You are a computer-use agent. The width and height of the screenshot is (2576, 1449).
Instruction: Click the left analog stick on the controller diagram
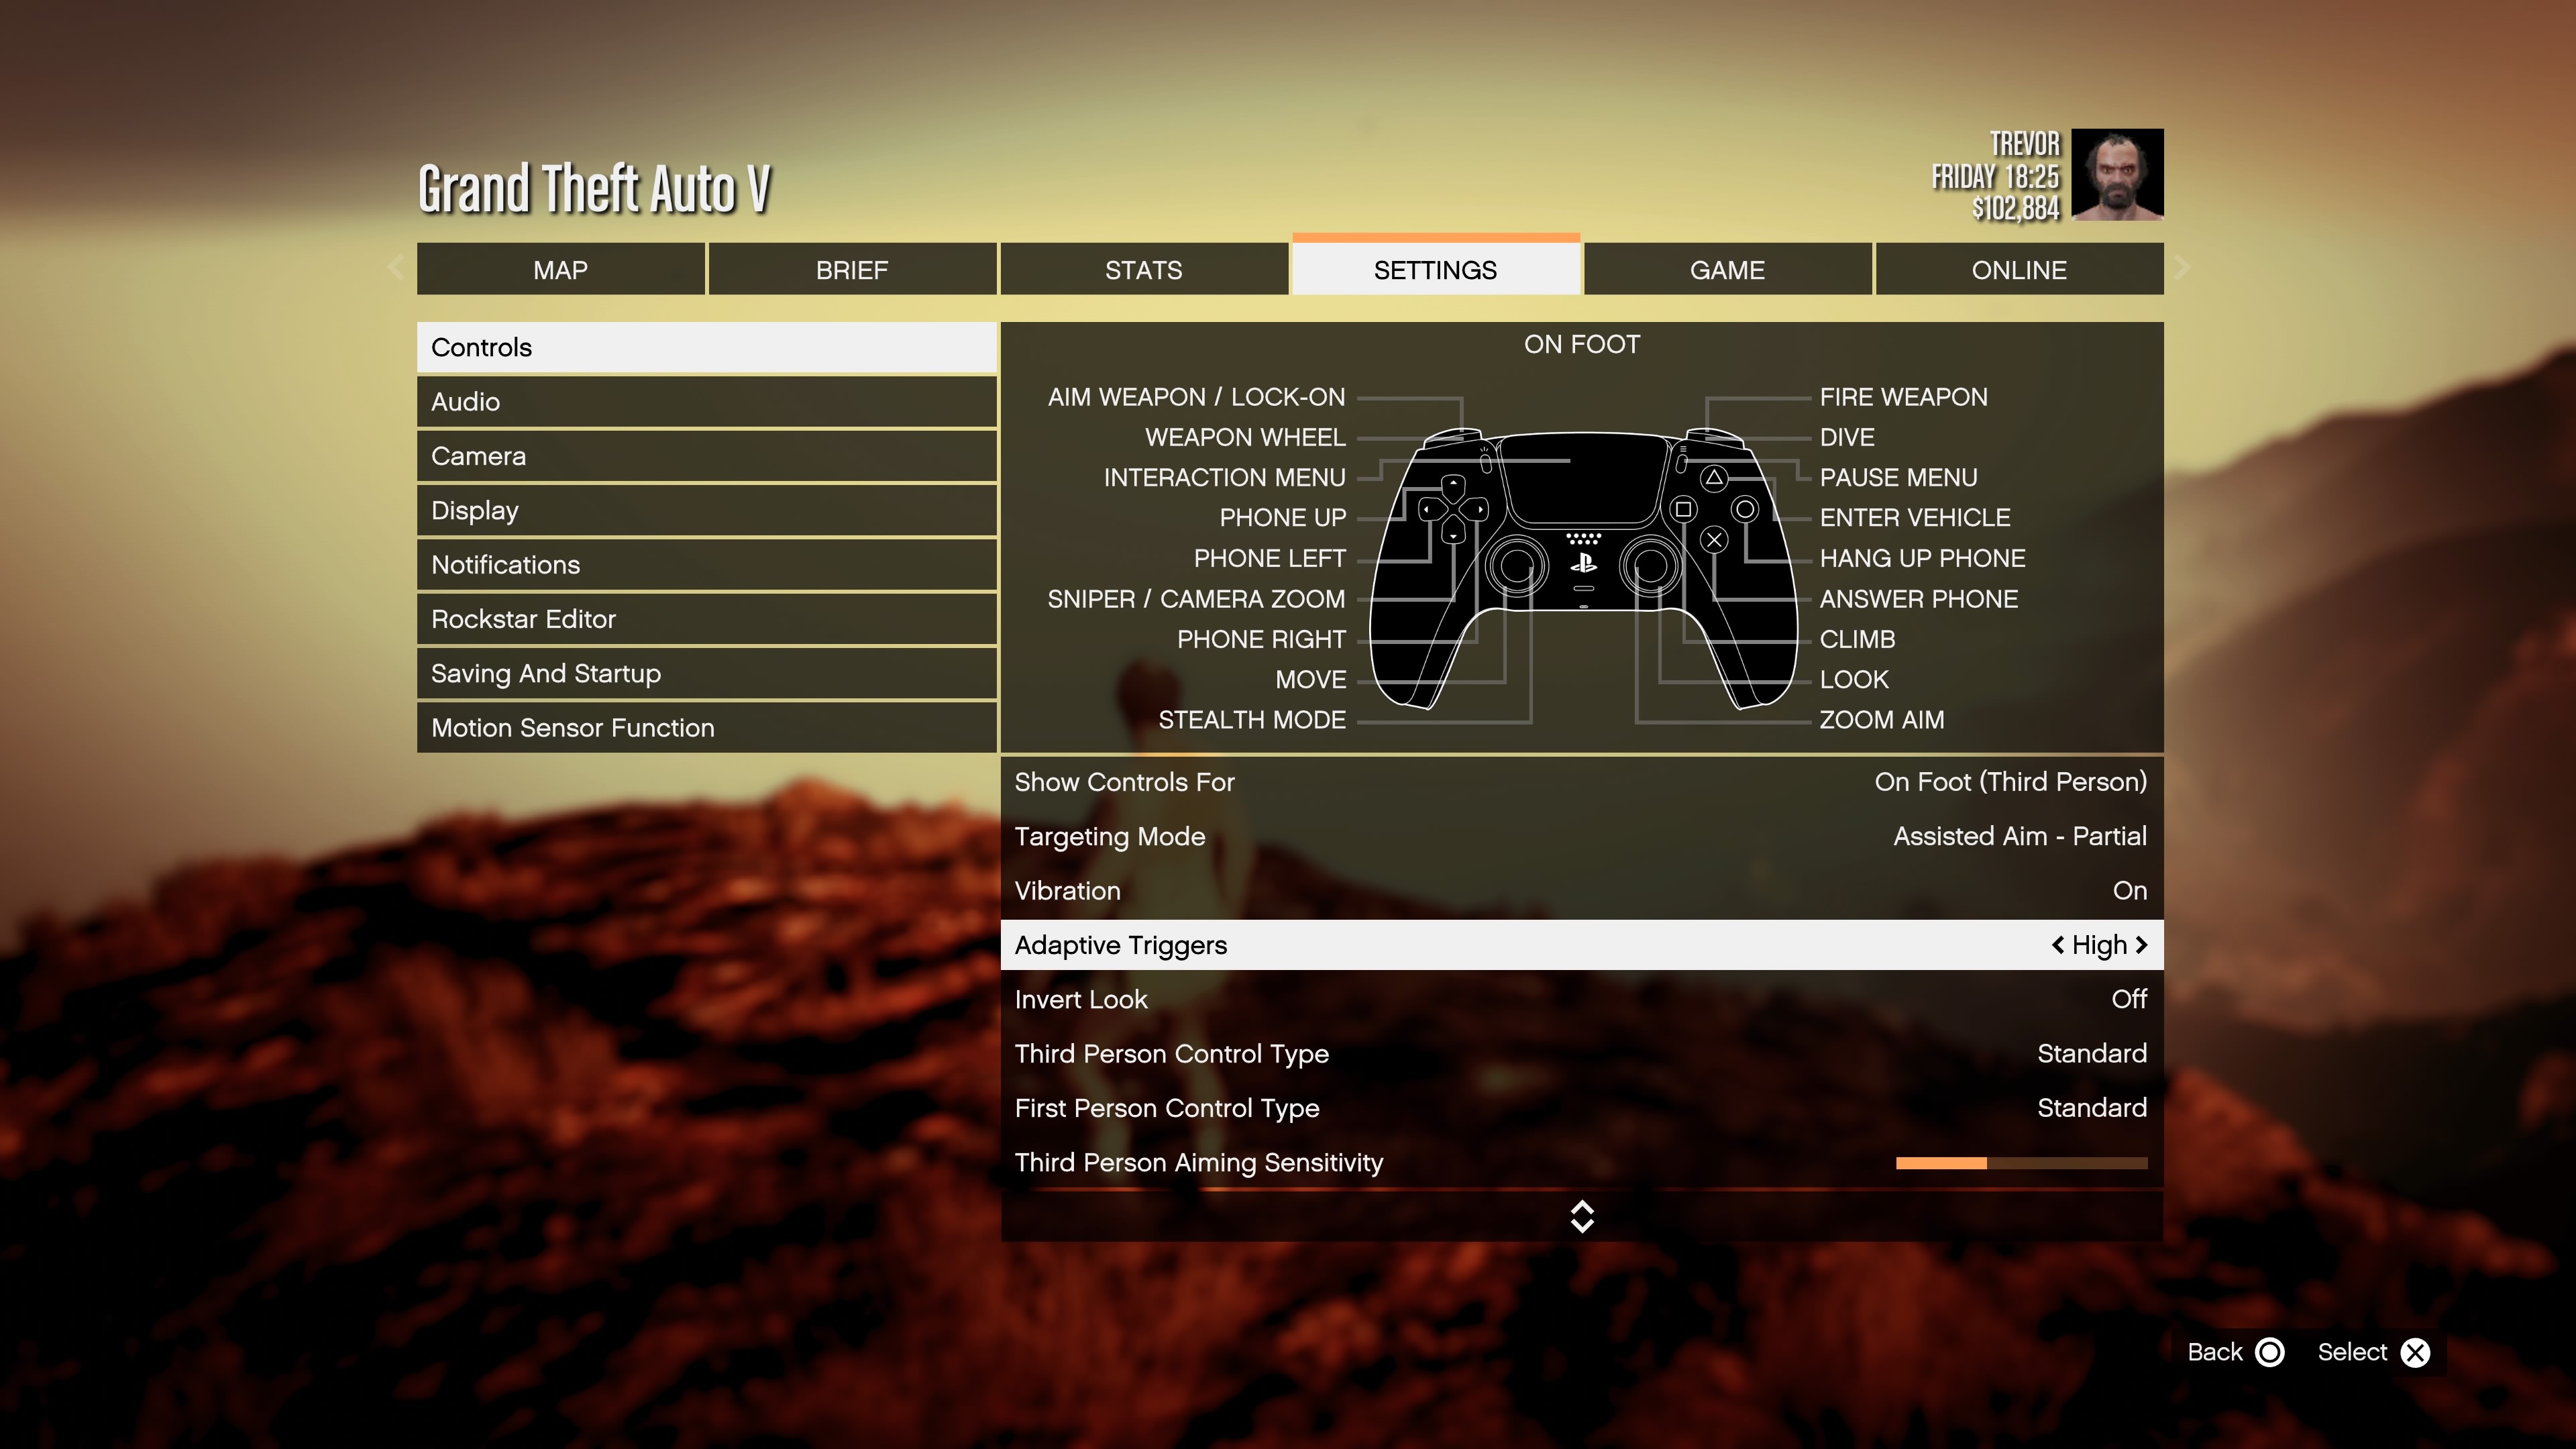[1516, 565]
